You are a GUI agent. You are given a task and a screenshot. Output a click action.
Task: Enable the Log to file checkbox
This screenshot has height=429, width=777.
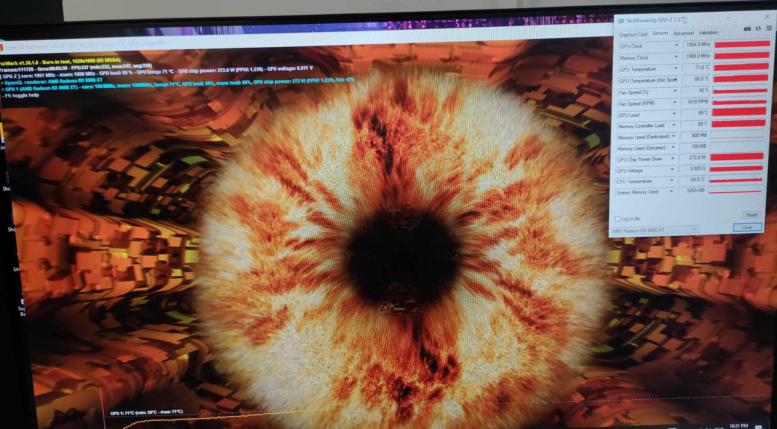click(x=617, y=219)
